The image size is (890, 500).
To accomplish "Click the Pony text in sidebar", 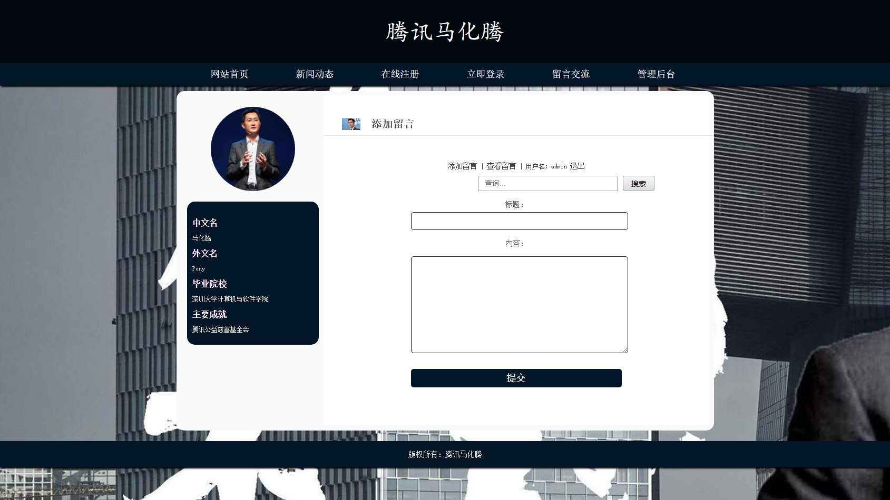I will tap(199, 268).
